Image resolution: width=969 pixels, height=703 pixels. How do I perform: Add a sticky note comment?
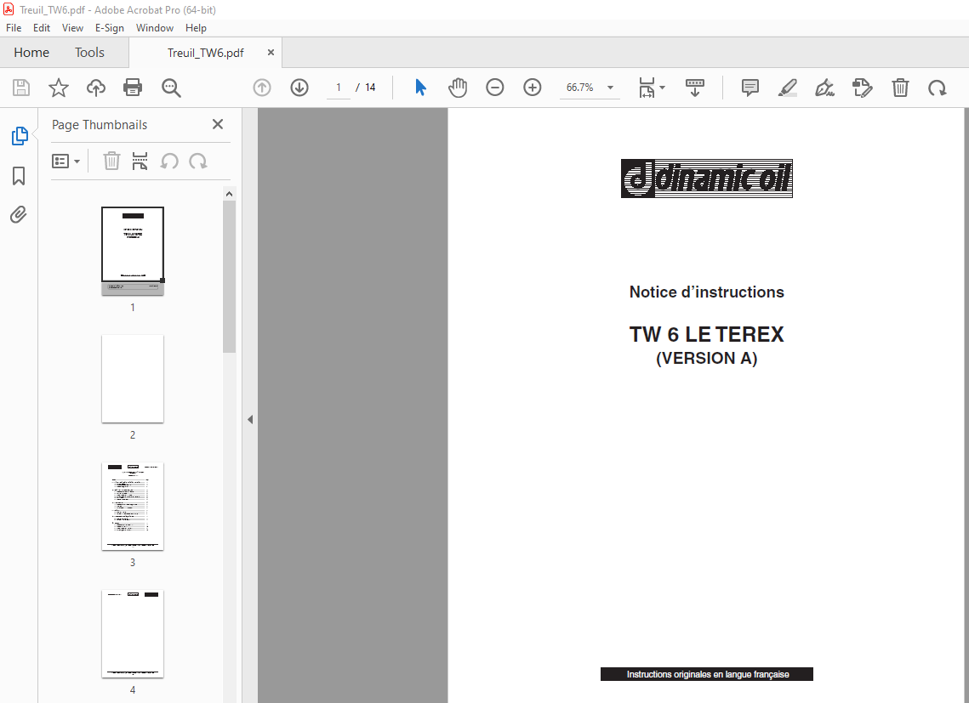[750, 88]
